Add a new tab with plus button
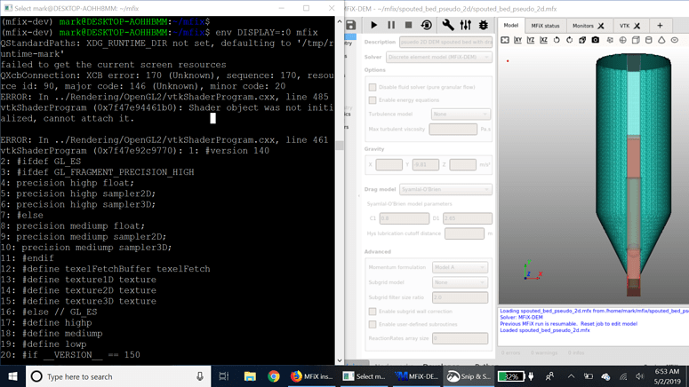Image resolution: width=689 pixels, height=387 pixels. [x=660, y=26]
